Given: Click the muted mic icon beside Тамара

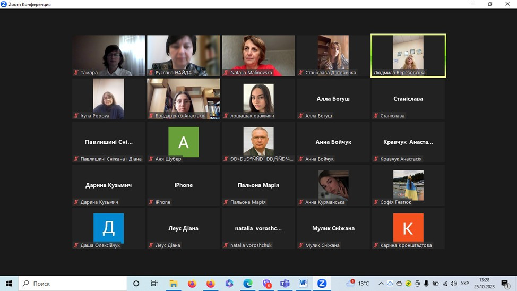Looking at the screenshot, I should point(76,73).
